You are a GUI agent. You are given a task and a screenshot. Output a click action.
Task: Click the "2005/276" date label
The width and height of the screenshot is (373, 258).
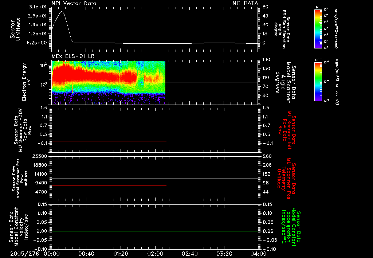24,254
